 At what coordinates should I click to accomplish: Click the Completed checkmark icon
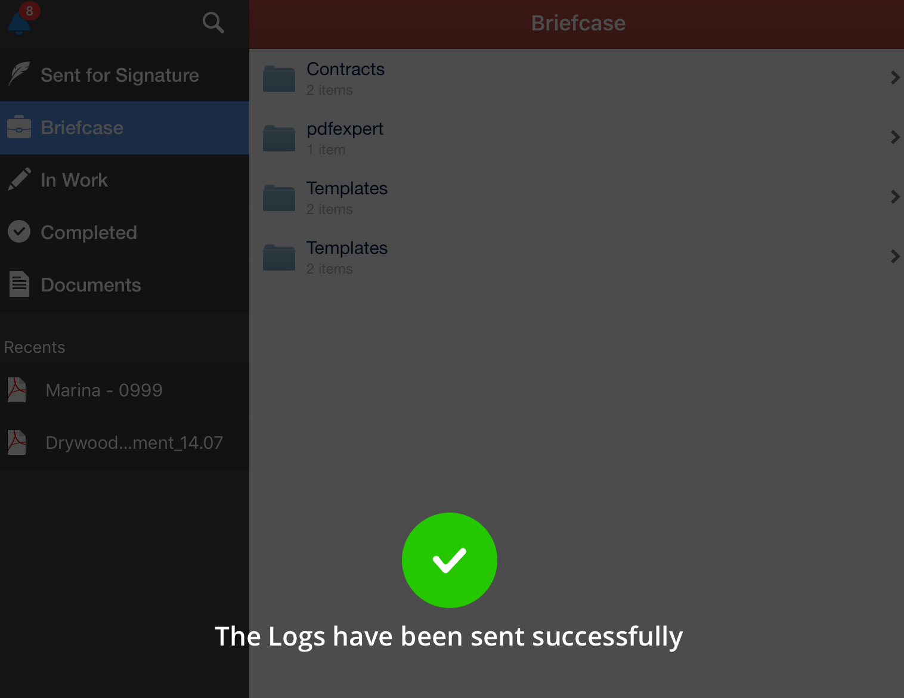coord(19,232)
